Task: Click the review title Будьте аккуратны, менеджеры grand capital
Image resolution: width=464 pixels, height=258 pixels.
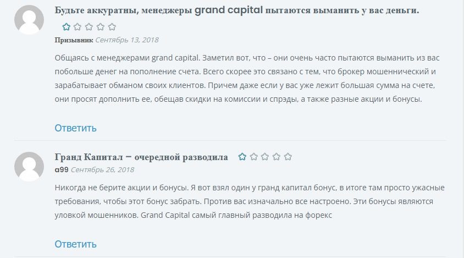Action: click(x=237, y=10)
